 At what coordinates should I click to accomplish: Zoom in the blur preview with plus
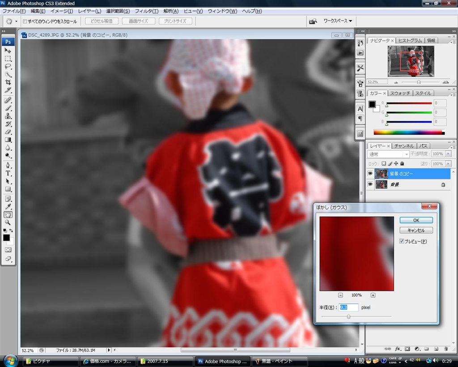(x=373, y=295)
